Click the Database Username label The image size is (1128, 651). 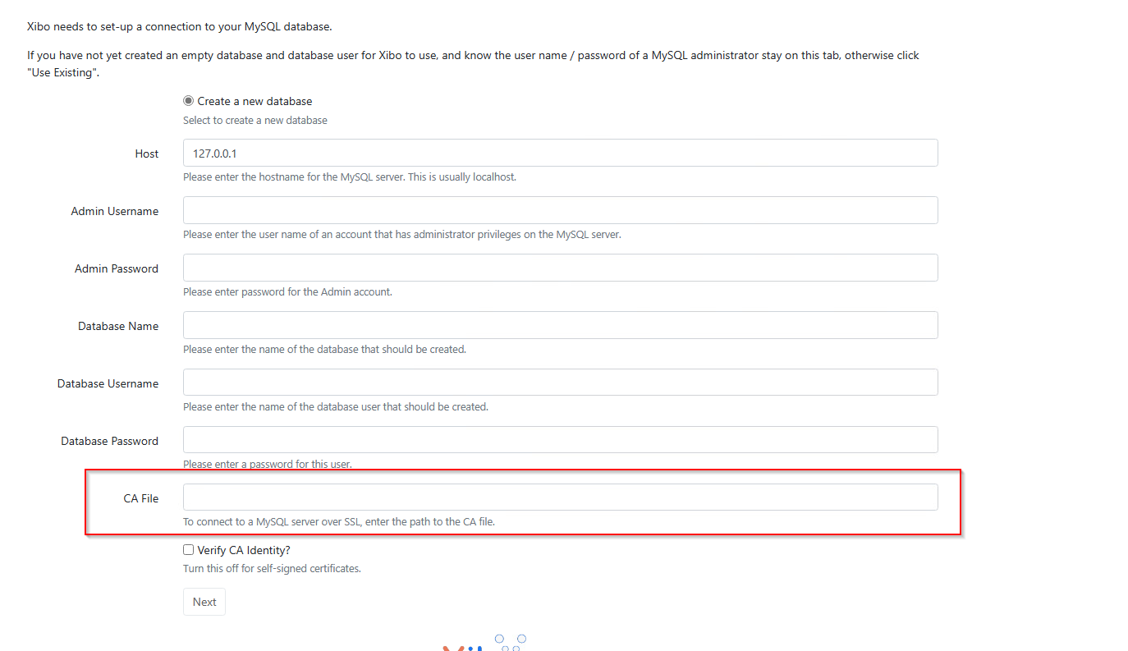point(108,383)
